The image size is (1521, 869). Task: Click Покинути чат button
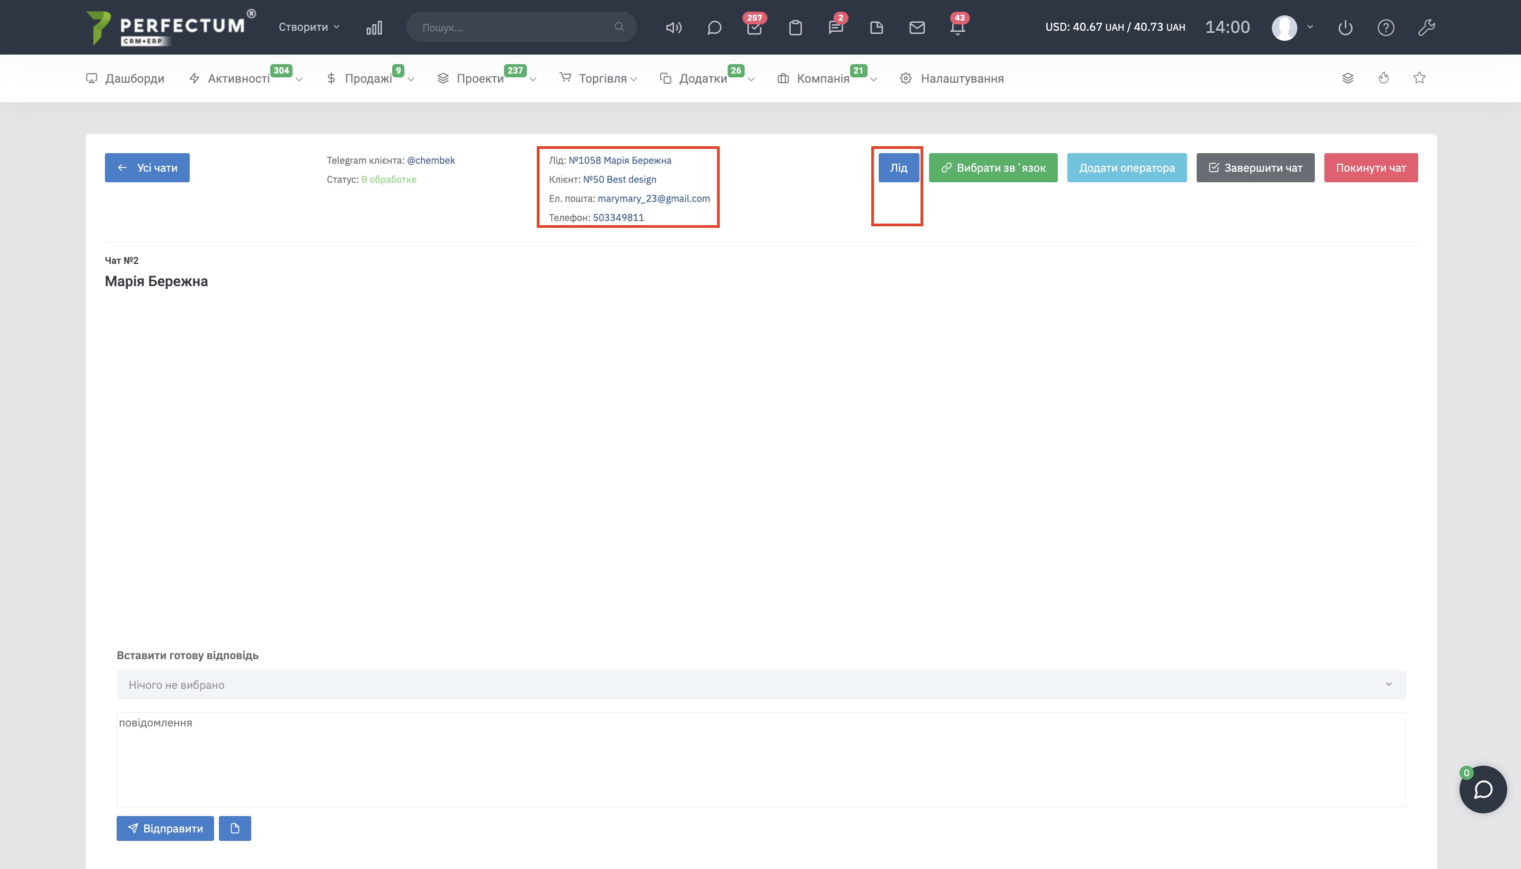click(x=1371, y=168)
